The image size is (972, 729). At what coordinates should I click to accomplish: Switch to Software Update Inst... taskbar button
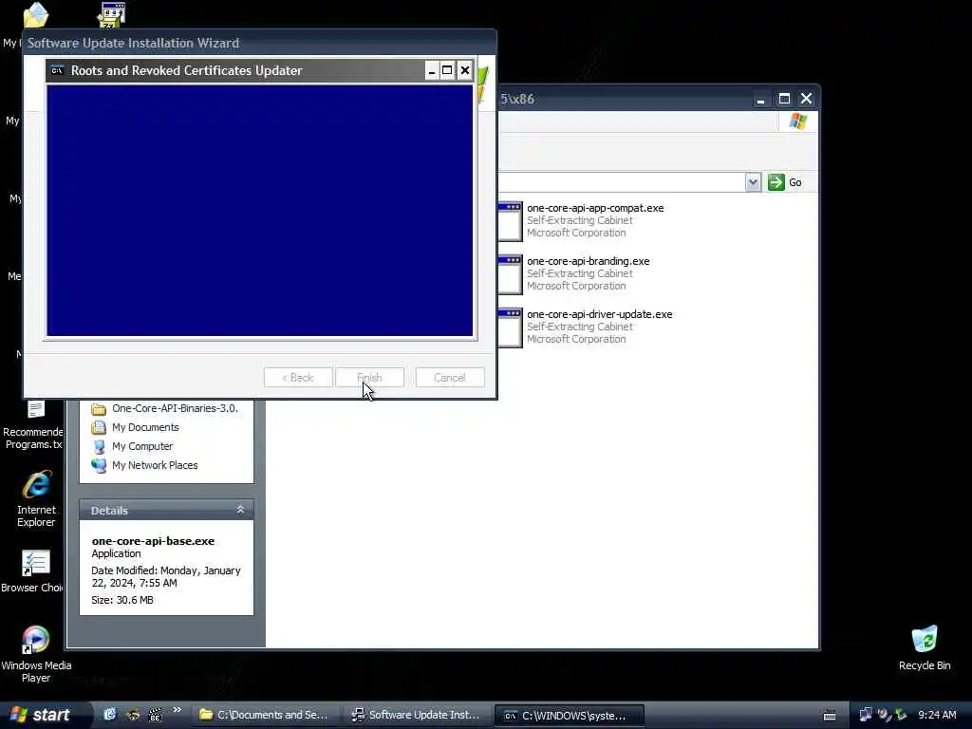[416, 715]
